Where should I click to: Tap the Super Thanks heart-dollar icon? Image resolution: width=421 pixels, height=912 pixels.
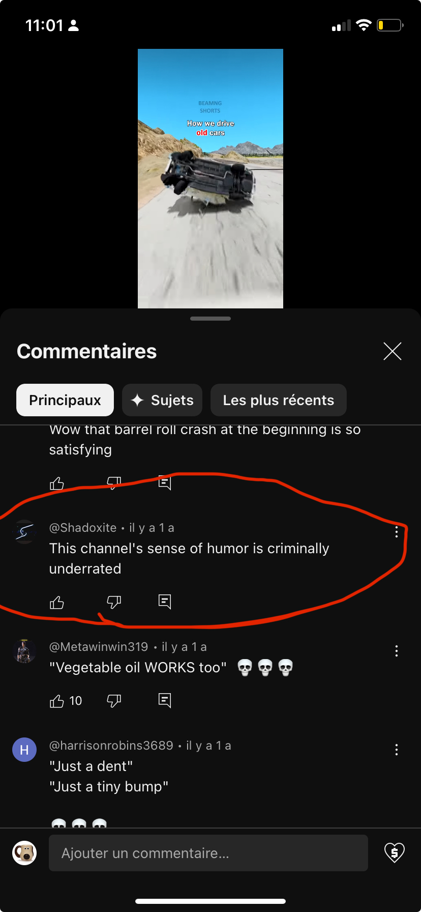point(395,852)
